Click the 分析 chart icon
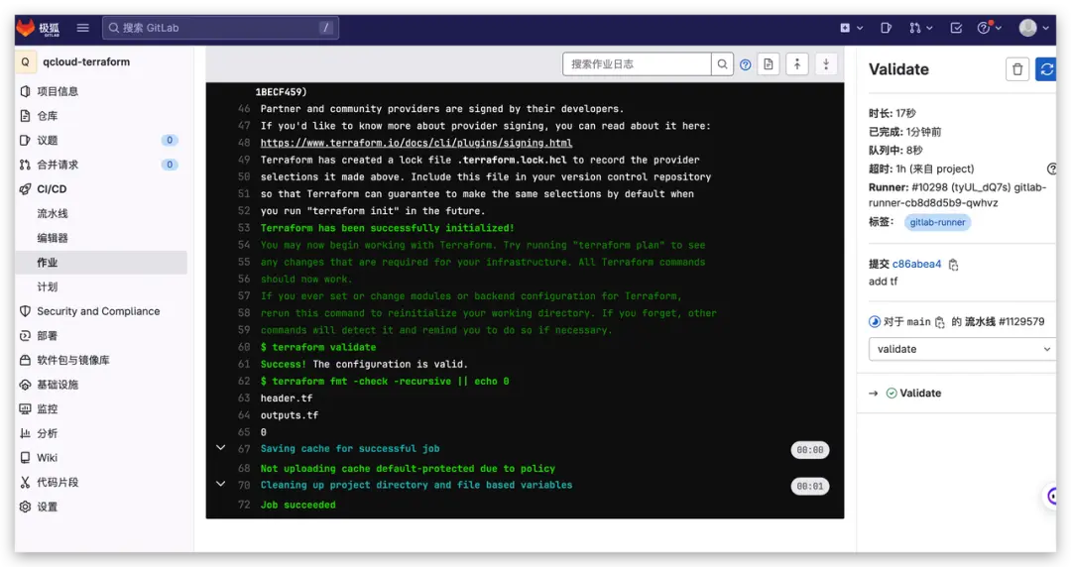The height and width of the screenshot is (567, 1071). (x=25, y=433)
